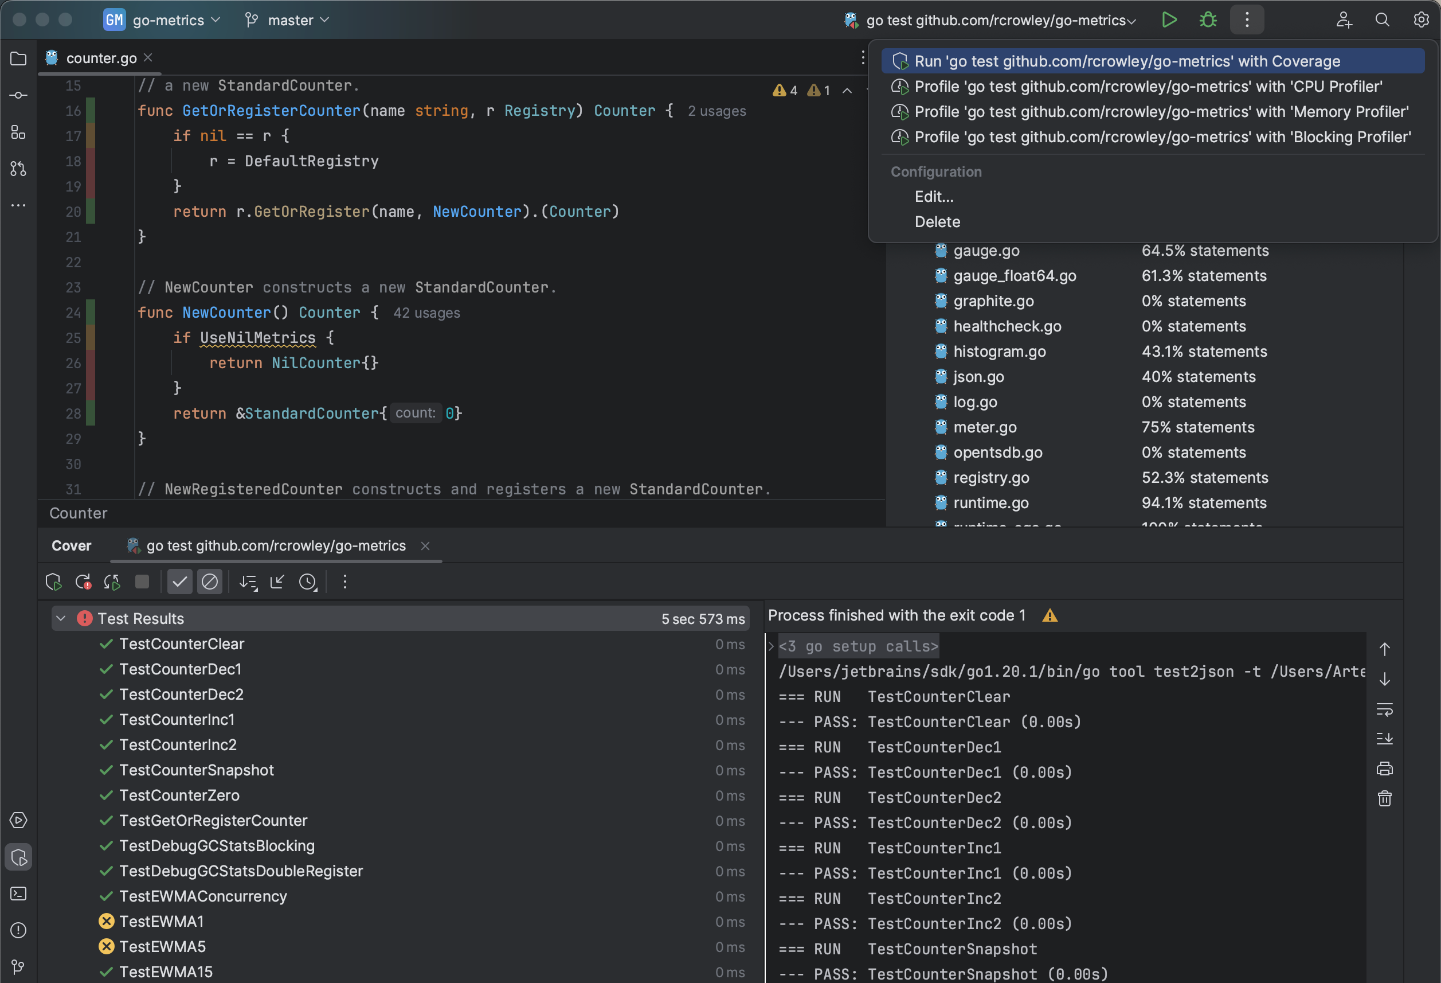Click the Debug bug icon
1441x983 pixels.
(1208, 20)
